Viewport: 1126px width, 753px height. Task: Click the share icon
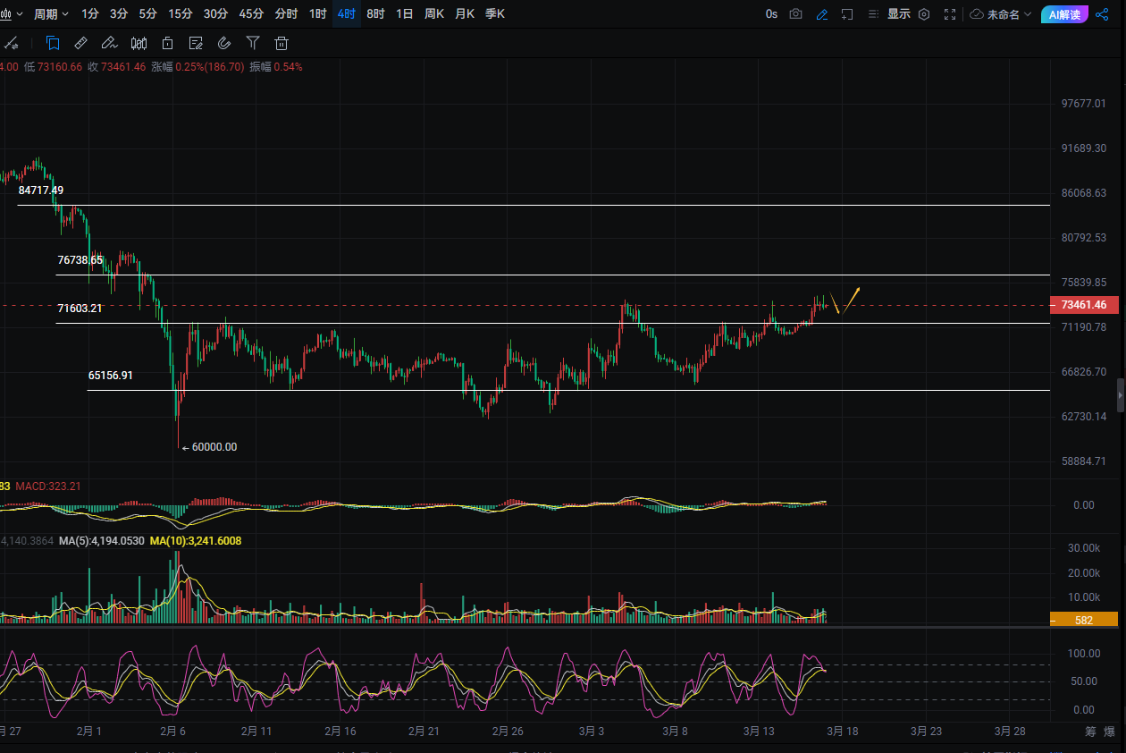click(x=1102, y=14)
